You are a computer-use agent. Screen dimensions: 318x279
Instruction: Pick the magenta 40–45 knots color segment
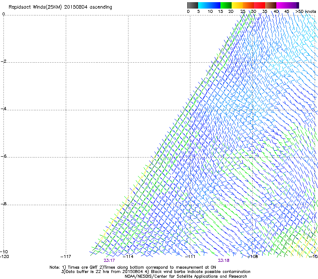tap(282, 5)
